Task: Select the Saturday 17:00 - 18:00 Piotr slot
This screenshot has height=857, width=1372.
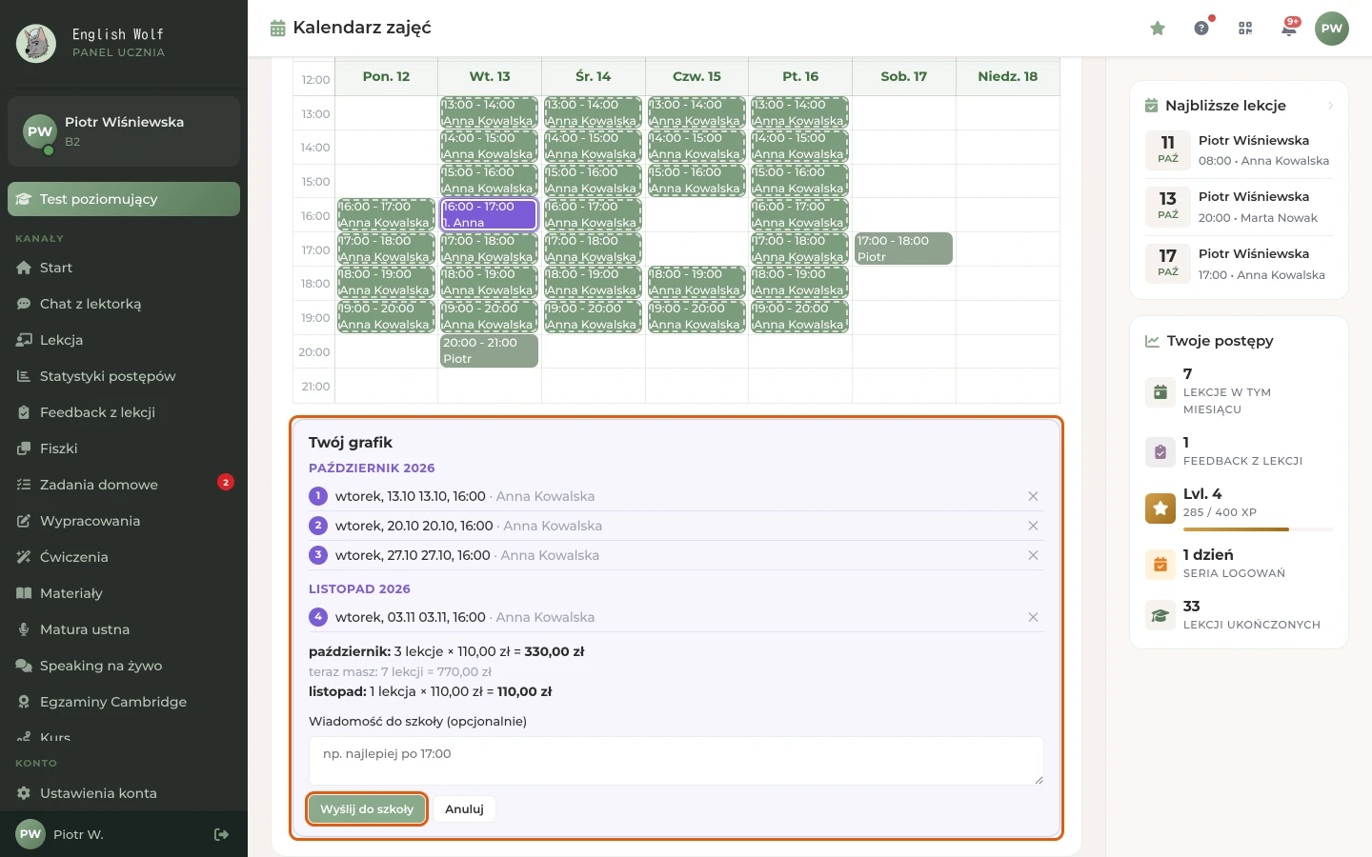Action: tap(903, 249)
